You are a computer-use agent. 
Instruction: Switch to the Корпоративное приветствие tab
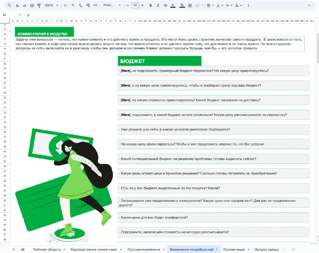(x=94, y=249)
